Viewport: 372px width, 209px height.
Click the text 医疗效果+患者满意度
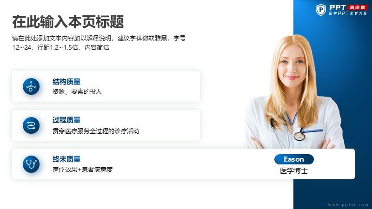coord(82,170)
